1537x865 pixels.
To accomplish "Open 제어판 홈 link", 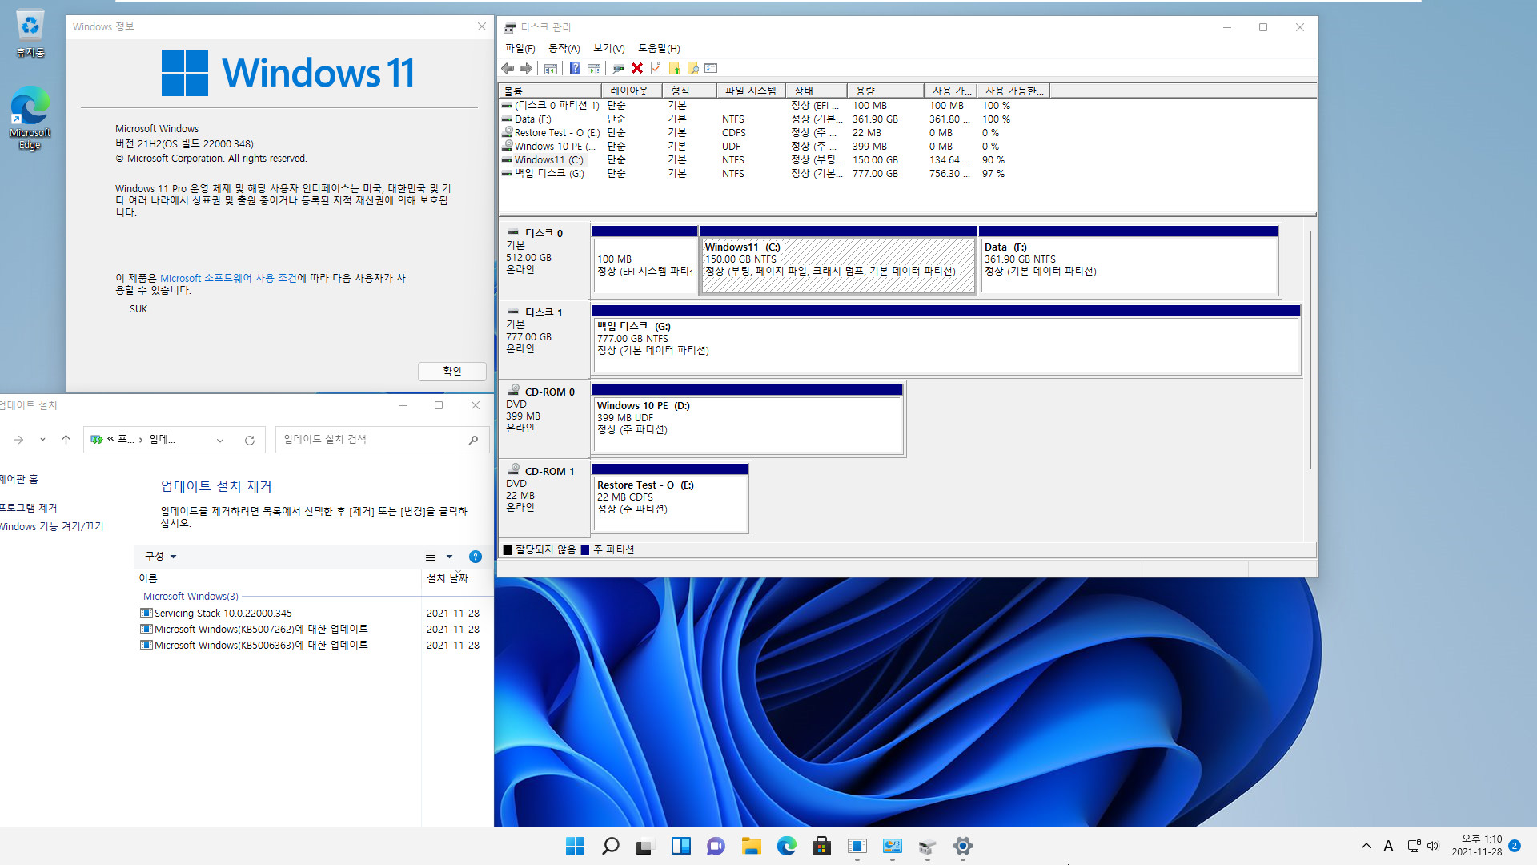I will (19, 479).
